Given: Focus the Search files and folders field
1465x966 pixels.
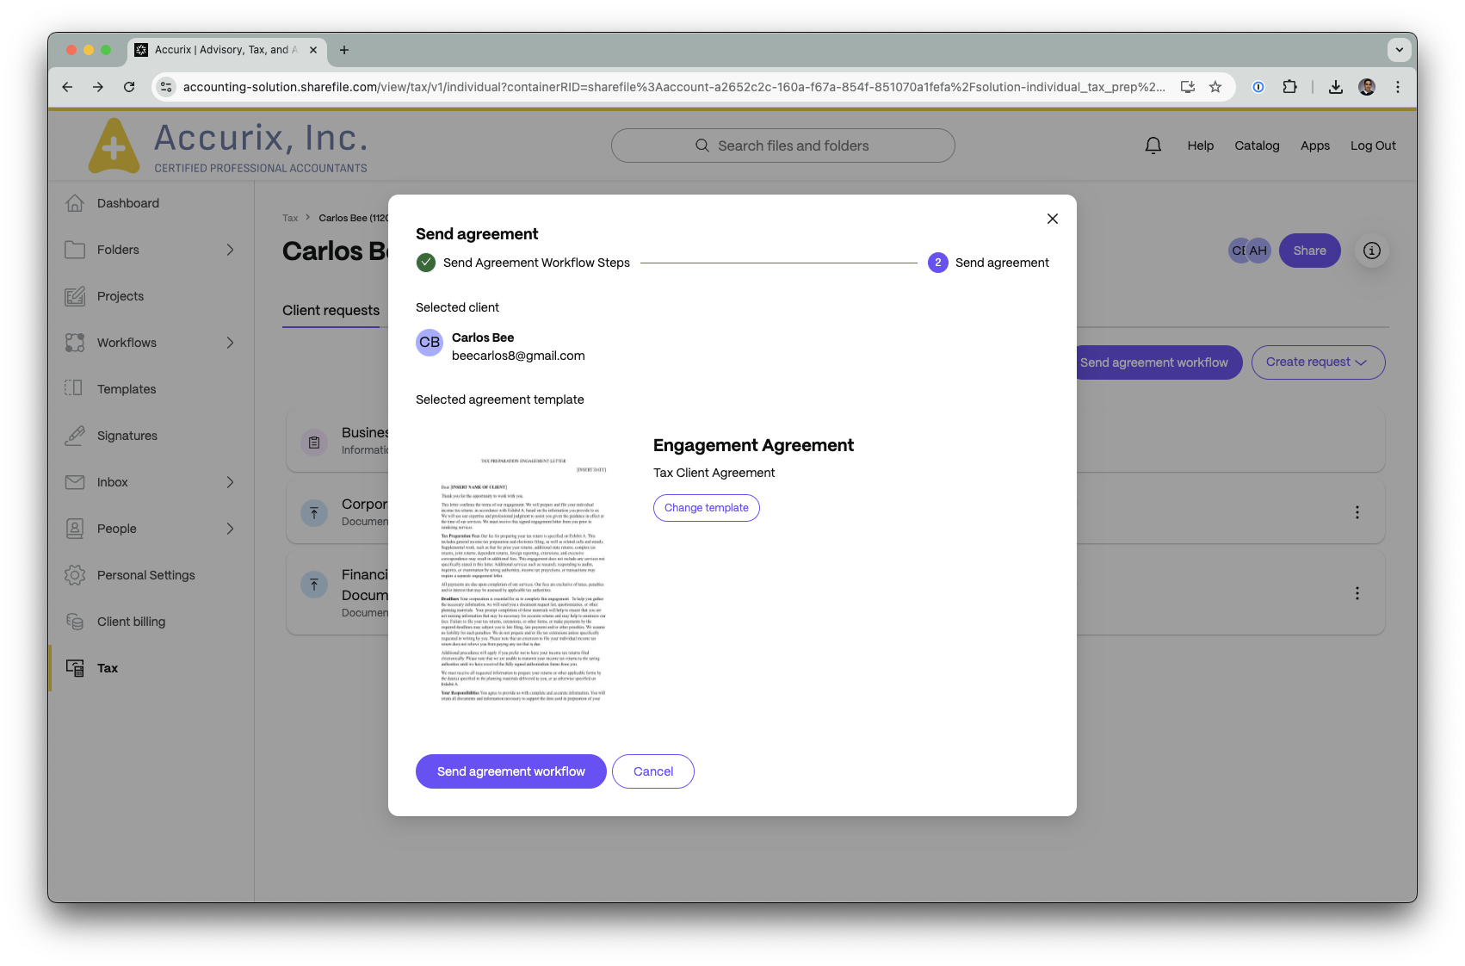Looking at the screenshot, I should tap(782, 146).
